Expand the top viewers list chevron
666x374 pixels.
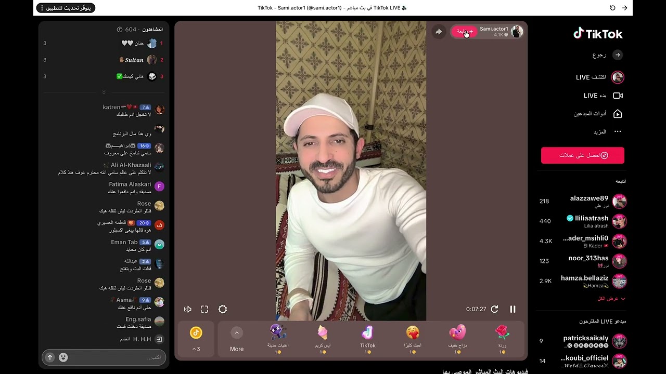[104, 92]
